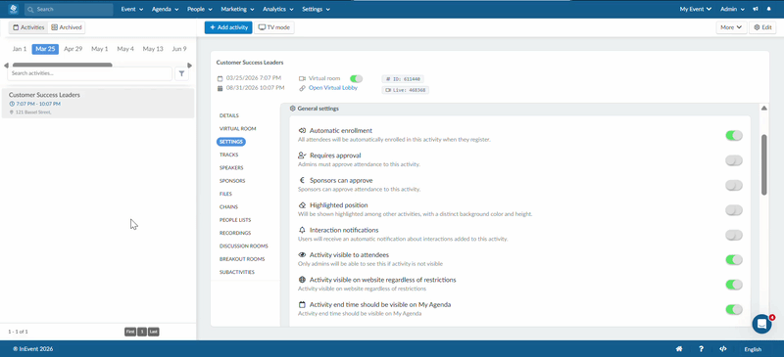Click the left arrow of date scroller
Image resolution: width=784 pixels, height=357 pixels.
[6, 66]
